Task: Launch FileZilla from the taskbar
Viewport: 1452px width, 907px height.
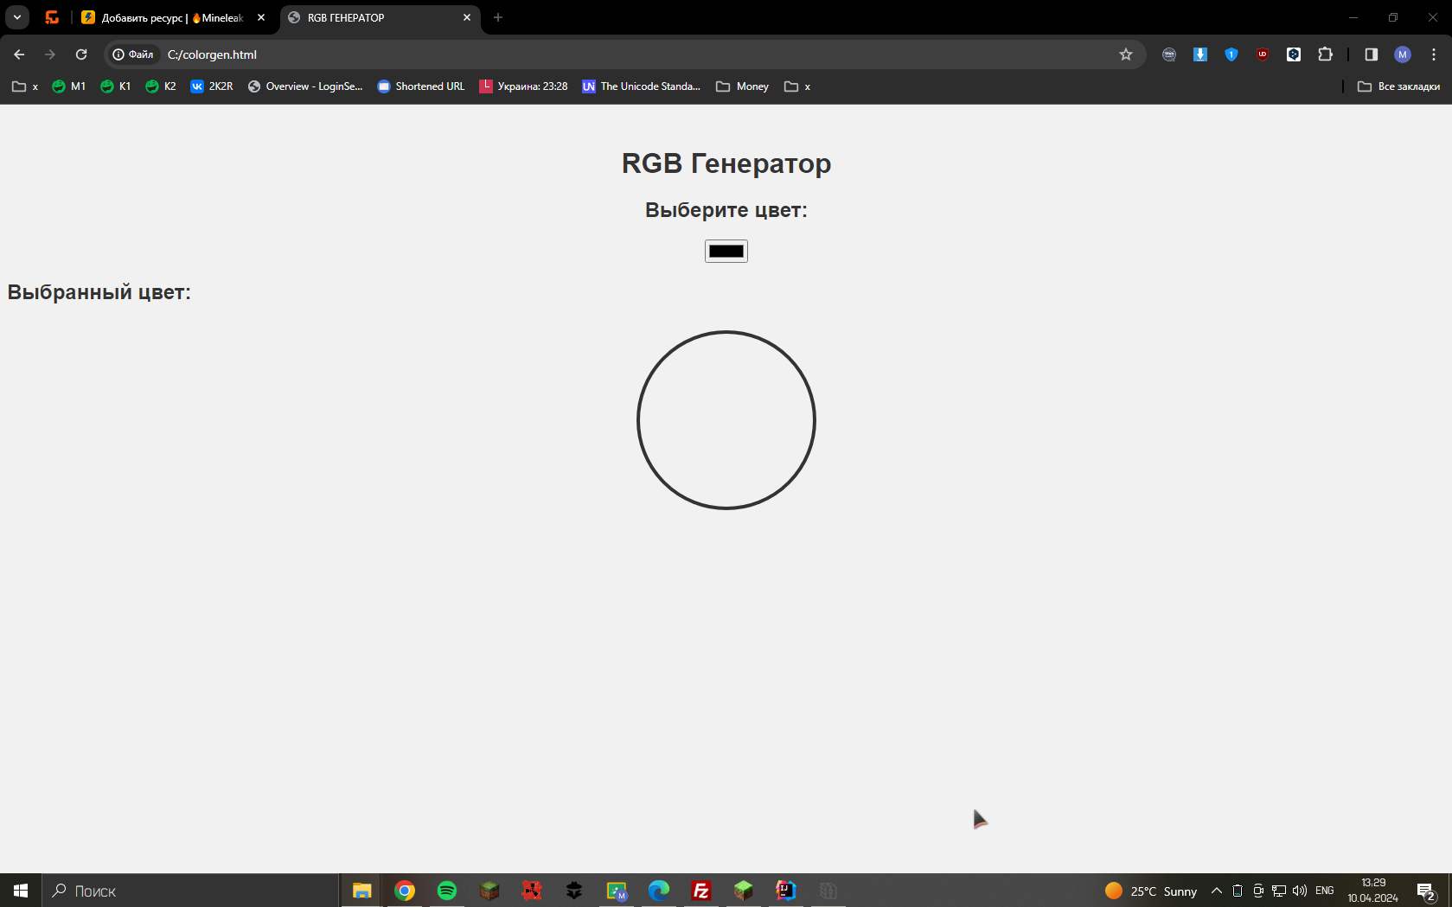Action: [701, 891]
